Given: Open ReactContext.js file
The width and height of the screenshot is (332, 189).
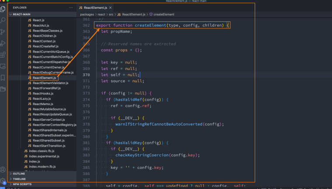Looking at the screenshot, I should (44, 41).
